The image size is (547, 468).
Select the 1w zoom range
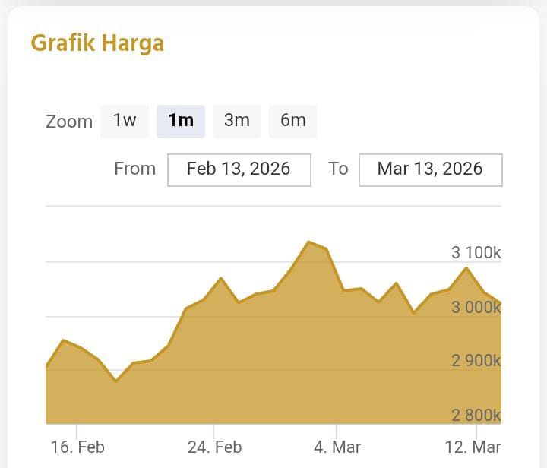point(125,121)
